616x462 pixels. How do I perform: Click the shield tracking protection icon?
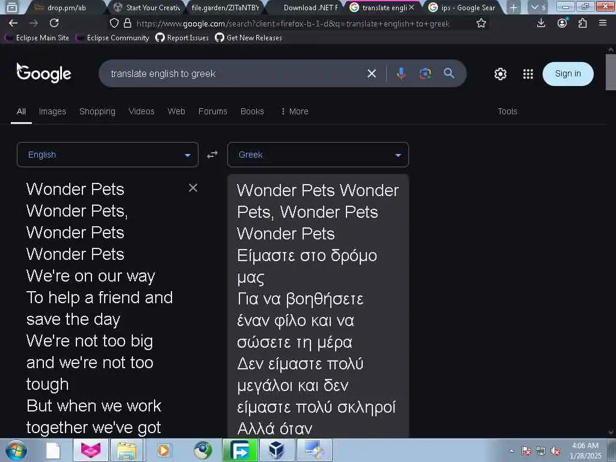[x=114, y=23]
